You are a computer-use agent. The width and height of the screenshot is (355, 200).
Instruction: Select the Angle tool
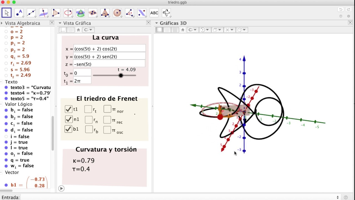(x=130, y=13)
